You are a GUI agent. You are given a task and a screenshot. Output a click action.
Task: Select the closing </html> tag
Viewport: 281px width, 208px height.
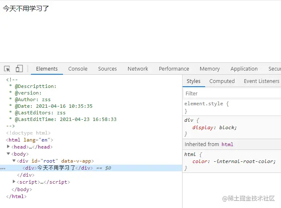(x=16, y=196)
